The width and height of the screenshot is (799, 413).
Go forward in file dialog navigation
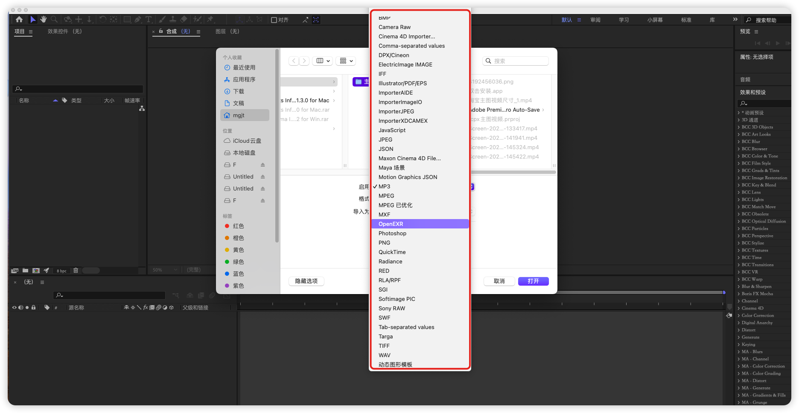point(304,61)
